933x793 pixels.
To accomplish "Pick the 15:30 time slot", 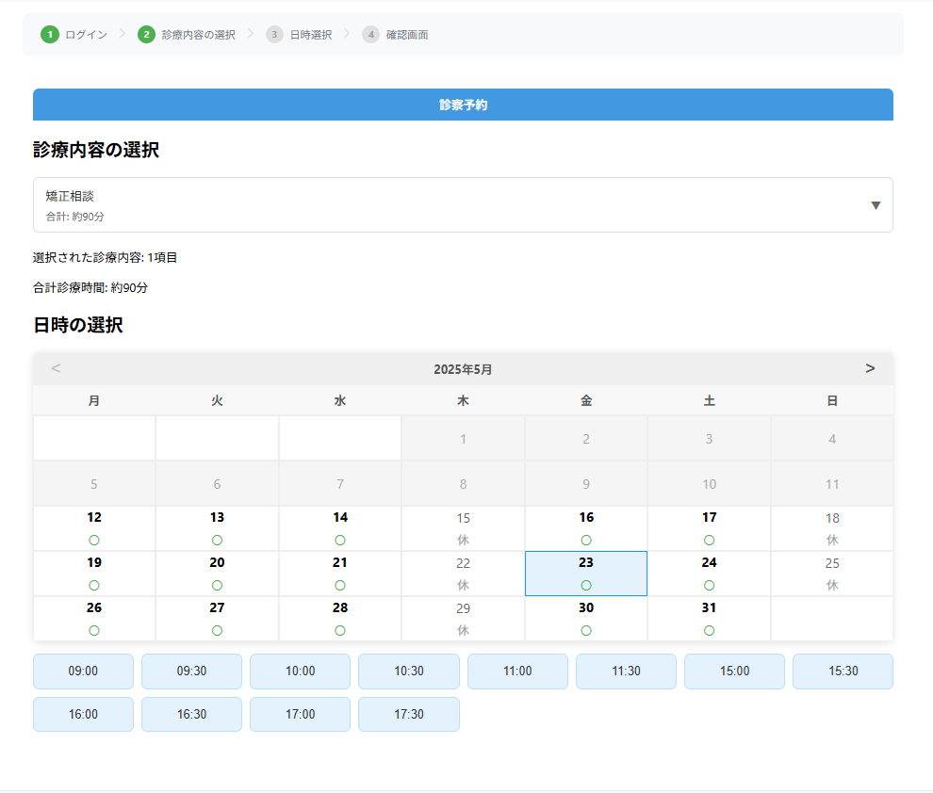I will (x=843, y=672).
